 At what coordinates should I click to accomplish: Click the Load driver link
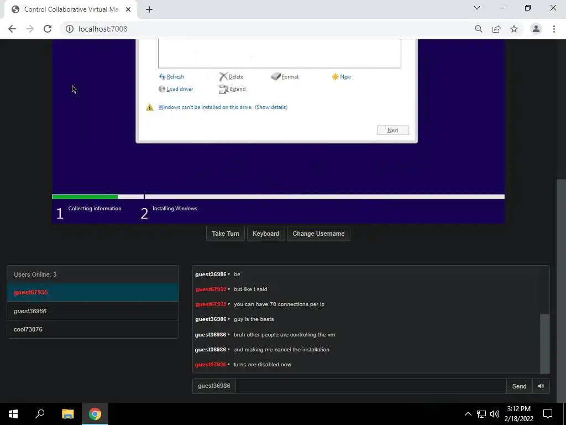pos(176,89)
